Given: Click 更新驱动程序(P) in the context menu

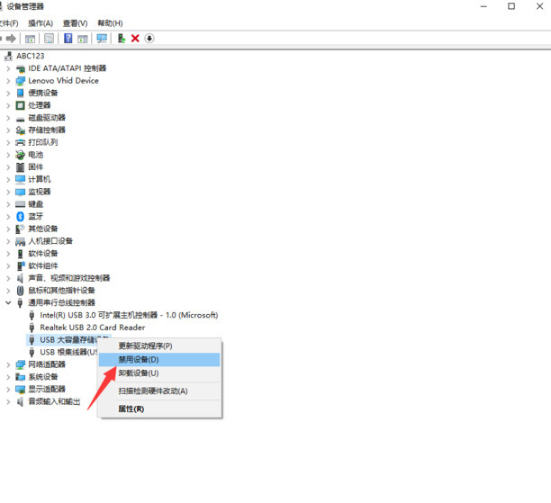Looking at the screenshot, I should (145, 346).
